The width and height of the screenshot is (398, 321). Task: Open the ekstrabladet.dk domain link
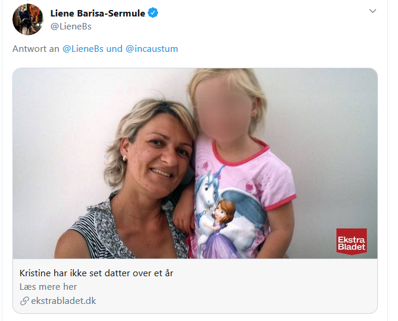click(64, 301)
